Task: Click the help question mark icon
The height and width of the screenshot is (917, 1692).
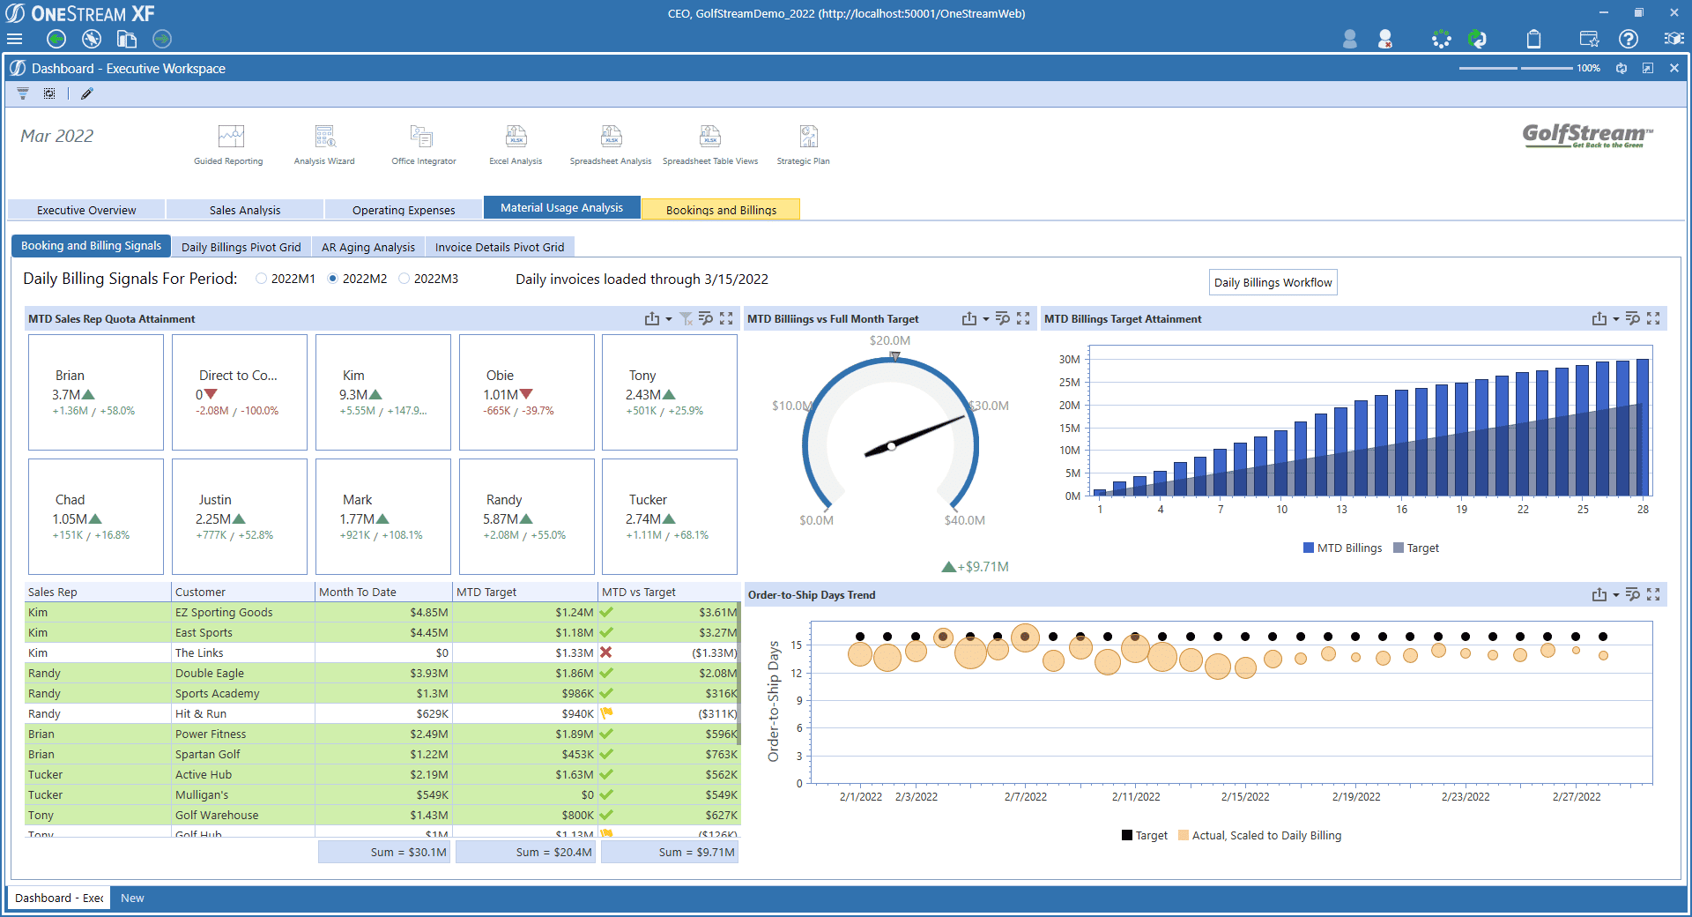Action: tap(1629, 39)
